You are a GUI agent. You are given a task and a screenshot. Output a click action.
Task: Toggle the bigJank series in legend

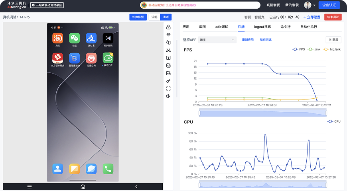(x=332, y=49)
